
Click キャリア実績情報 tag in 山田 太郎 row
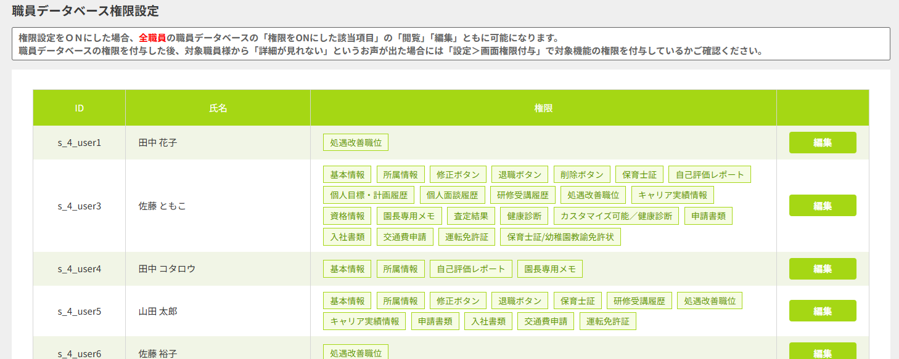(x=364, y=321)
